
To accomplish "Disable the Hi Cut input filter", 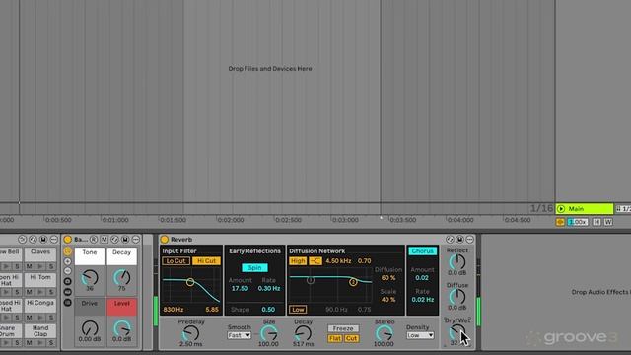I will tap(206, 260).
